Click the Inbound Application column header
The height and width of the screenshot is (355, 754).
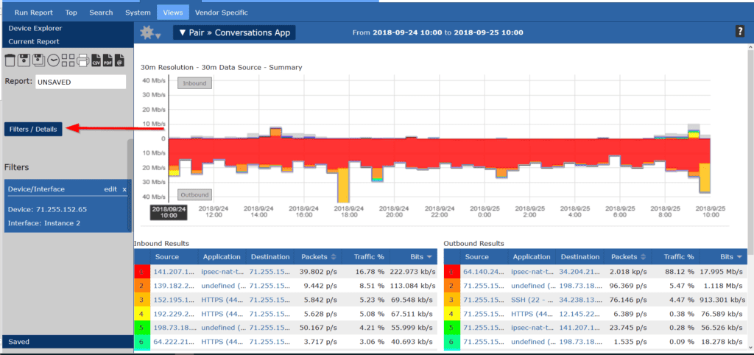[x=222, y=257]
